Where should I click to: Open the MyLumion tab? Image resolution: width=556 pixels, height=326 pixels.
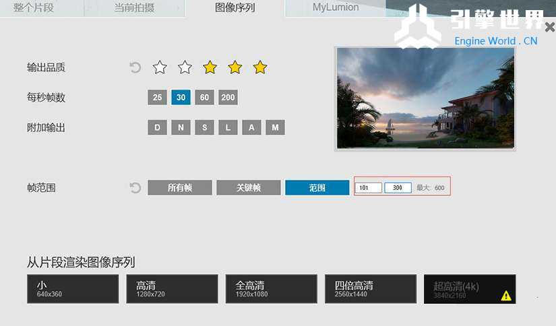tap(335, 7)
